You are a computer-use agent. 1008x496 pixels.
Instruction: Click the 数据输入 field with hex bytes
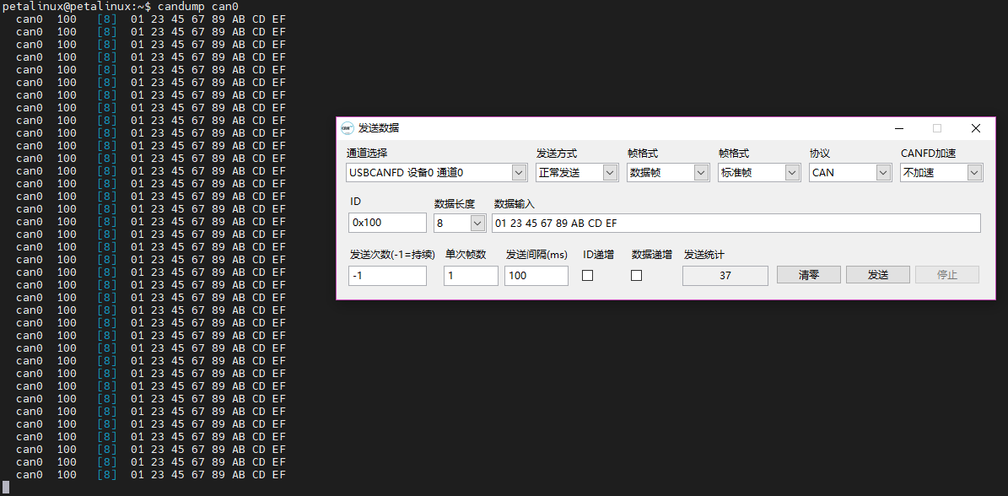736,223
